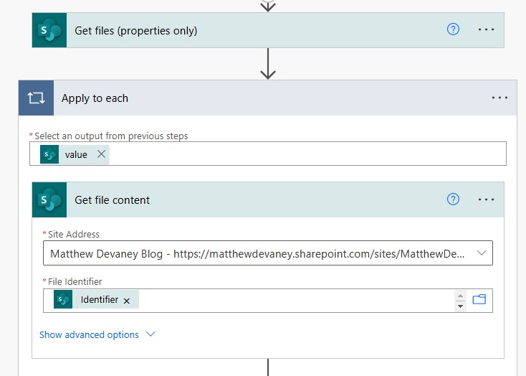Open the Apply to each ellipsis menu
The image size is (526, 376).
point(499,98)
